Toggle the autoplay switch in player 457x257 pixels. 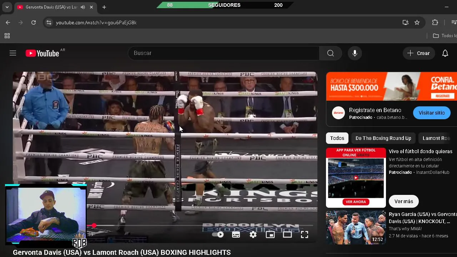click(218, 235)
